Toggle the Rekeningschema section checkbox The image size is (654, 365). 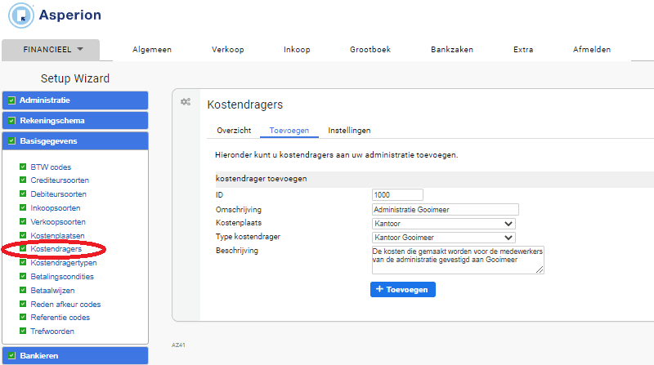11,121
